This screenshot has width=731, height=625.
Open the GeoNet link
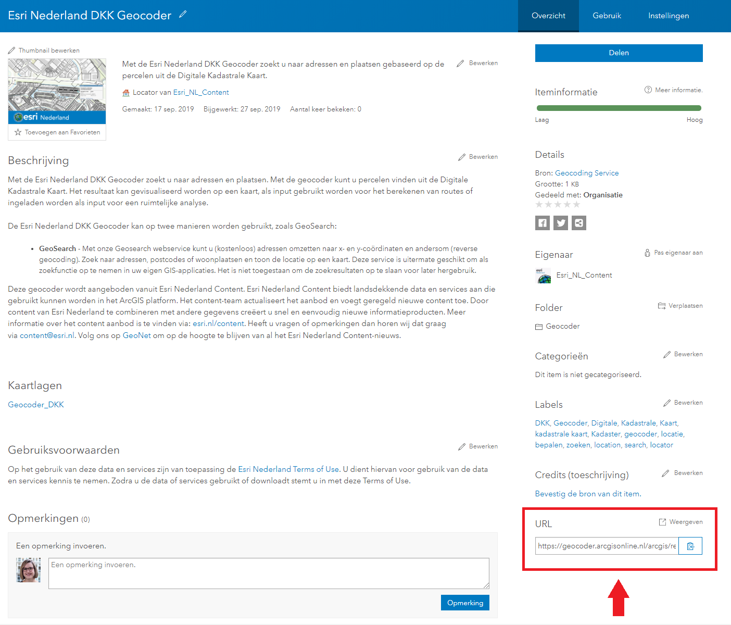137,335
